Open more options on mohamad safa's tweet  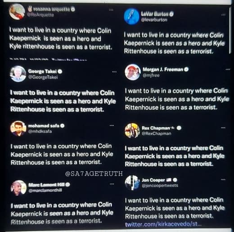point(112,125)
